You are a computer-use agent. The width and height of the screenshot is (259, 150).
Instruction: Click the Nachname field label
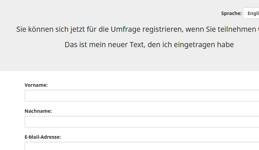click(38, 111)
